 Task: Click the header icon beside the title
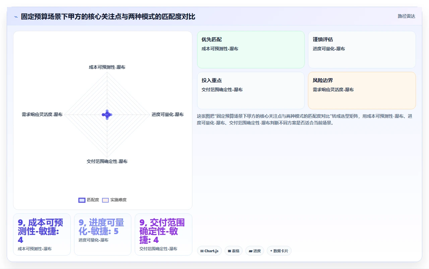click(x=16, y=17)
